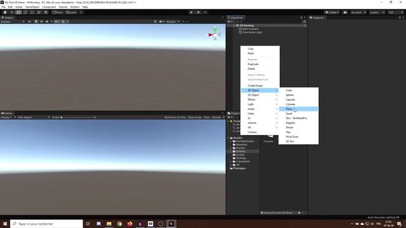The width and height of the screenshot is (406, 228).
Task: Switch to the Game tab
Action: 7,113
